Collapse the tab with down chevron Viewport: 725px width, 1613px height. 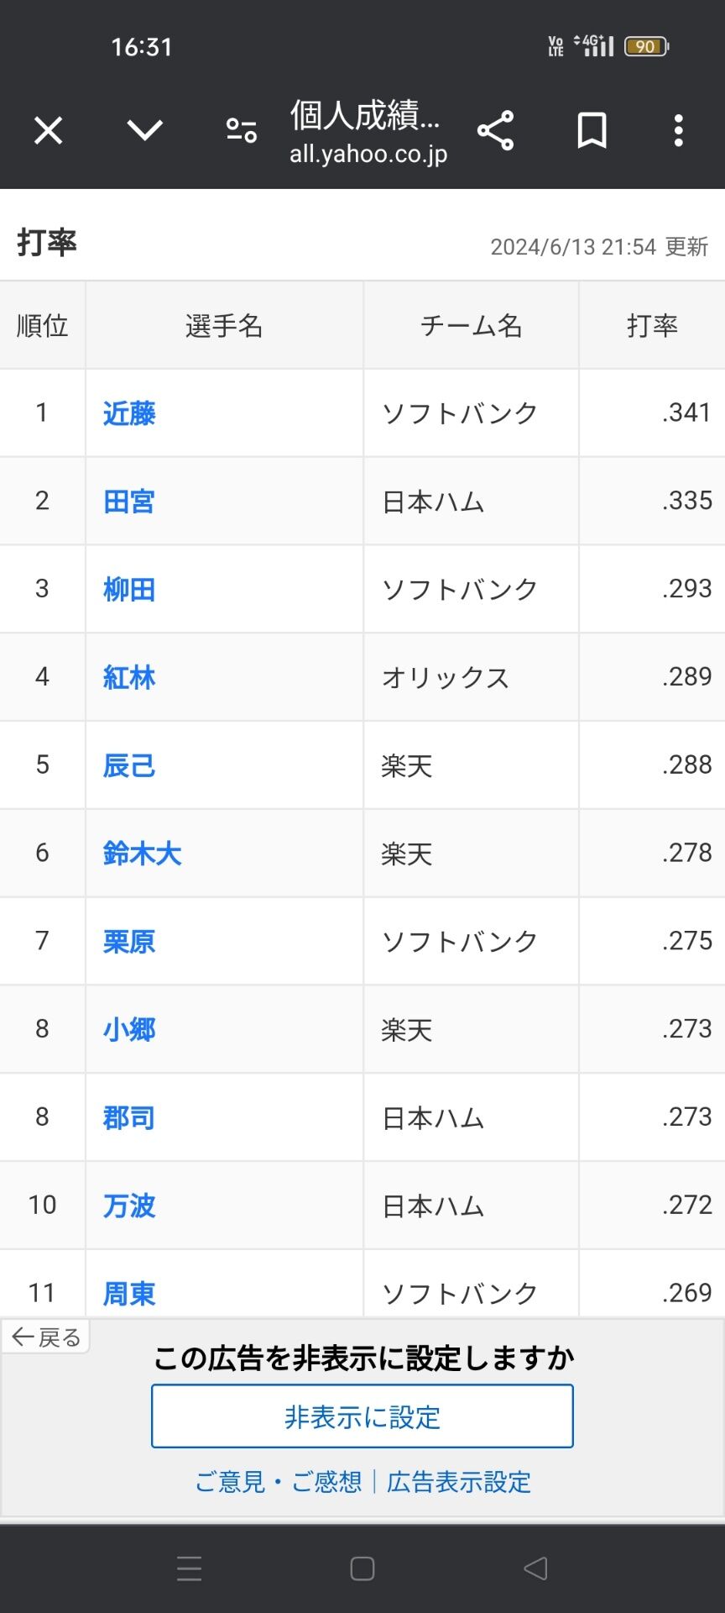click(144, 130)
